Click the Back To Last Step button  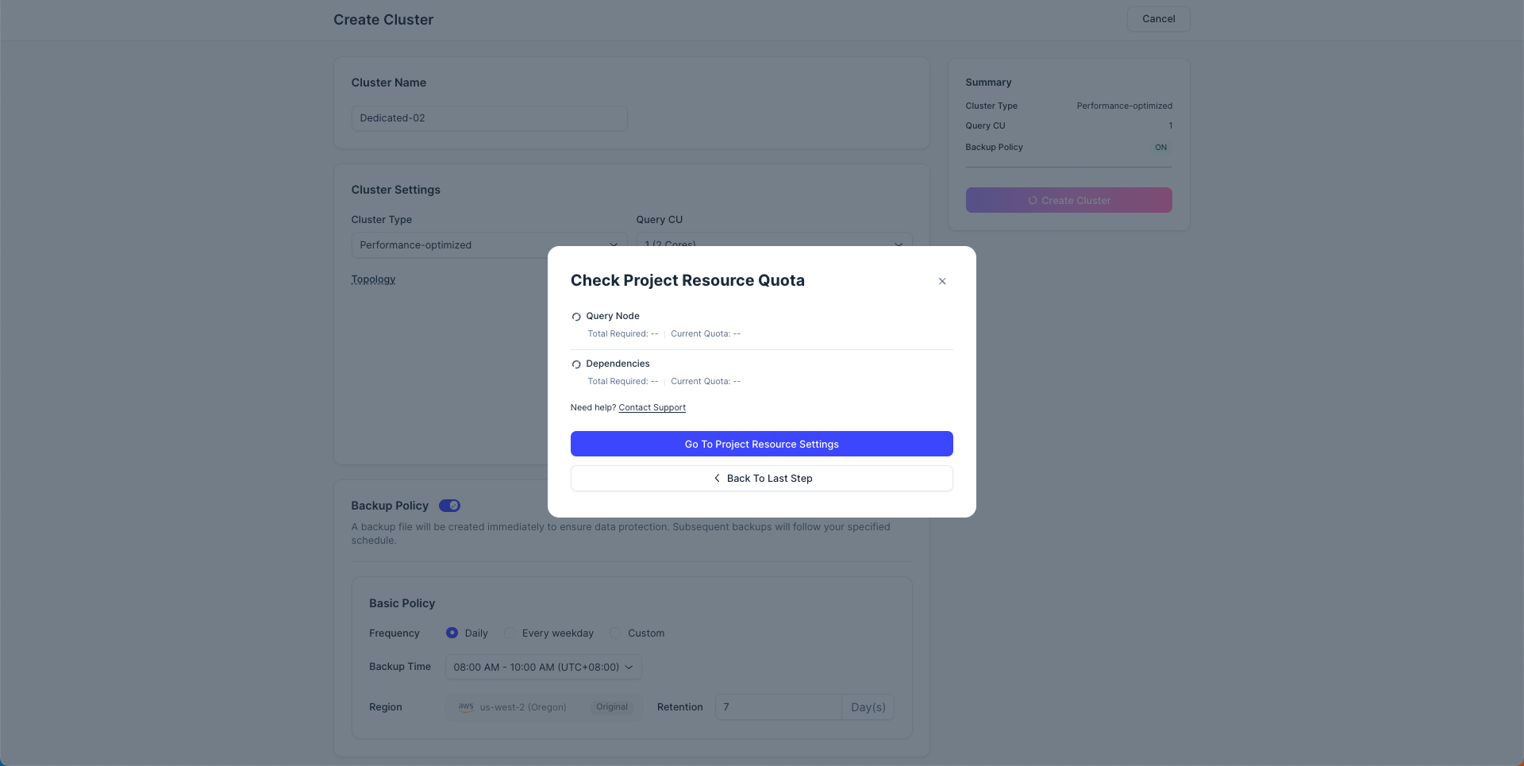[761, 478]
